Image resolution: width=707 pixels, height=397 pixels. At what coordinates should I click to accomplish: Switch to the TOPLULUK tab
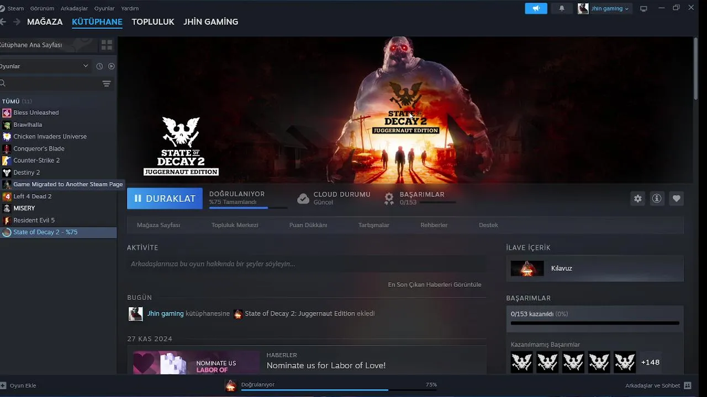(x=153, y=22)
